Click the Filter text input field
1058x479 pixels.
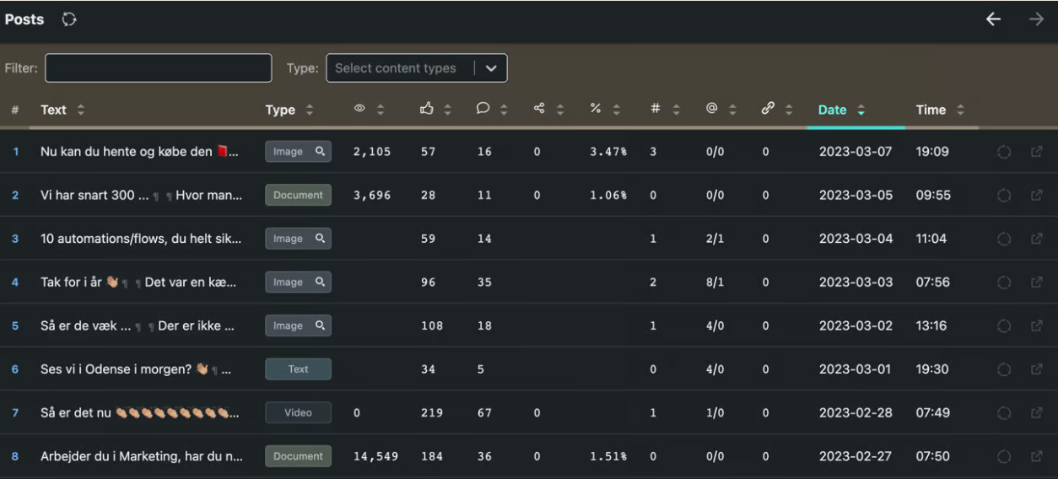click(158, 68)
